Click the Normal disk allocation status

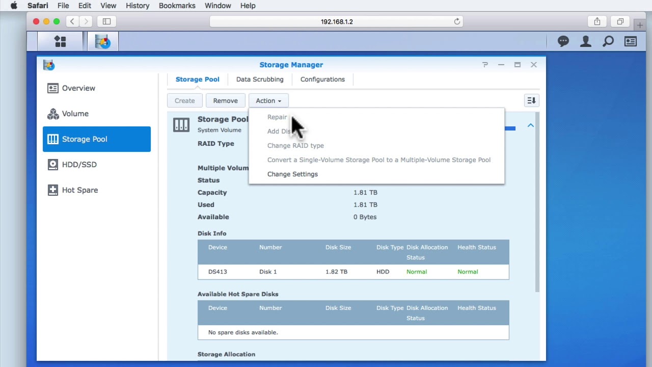coord(417,272)
